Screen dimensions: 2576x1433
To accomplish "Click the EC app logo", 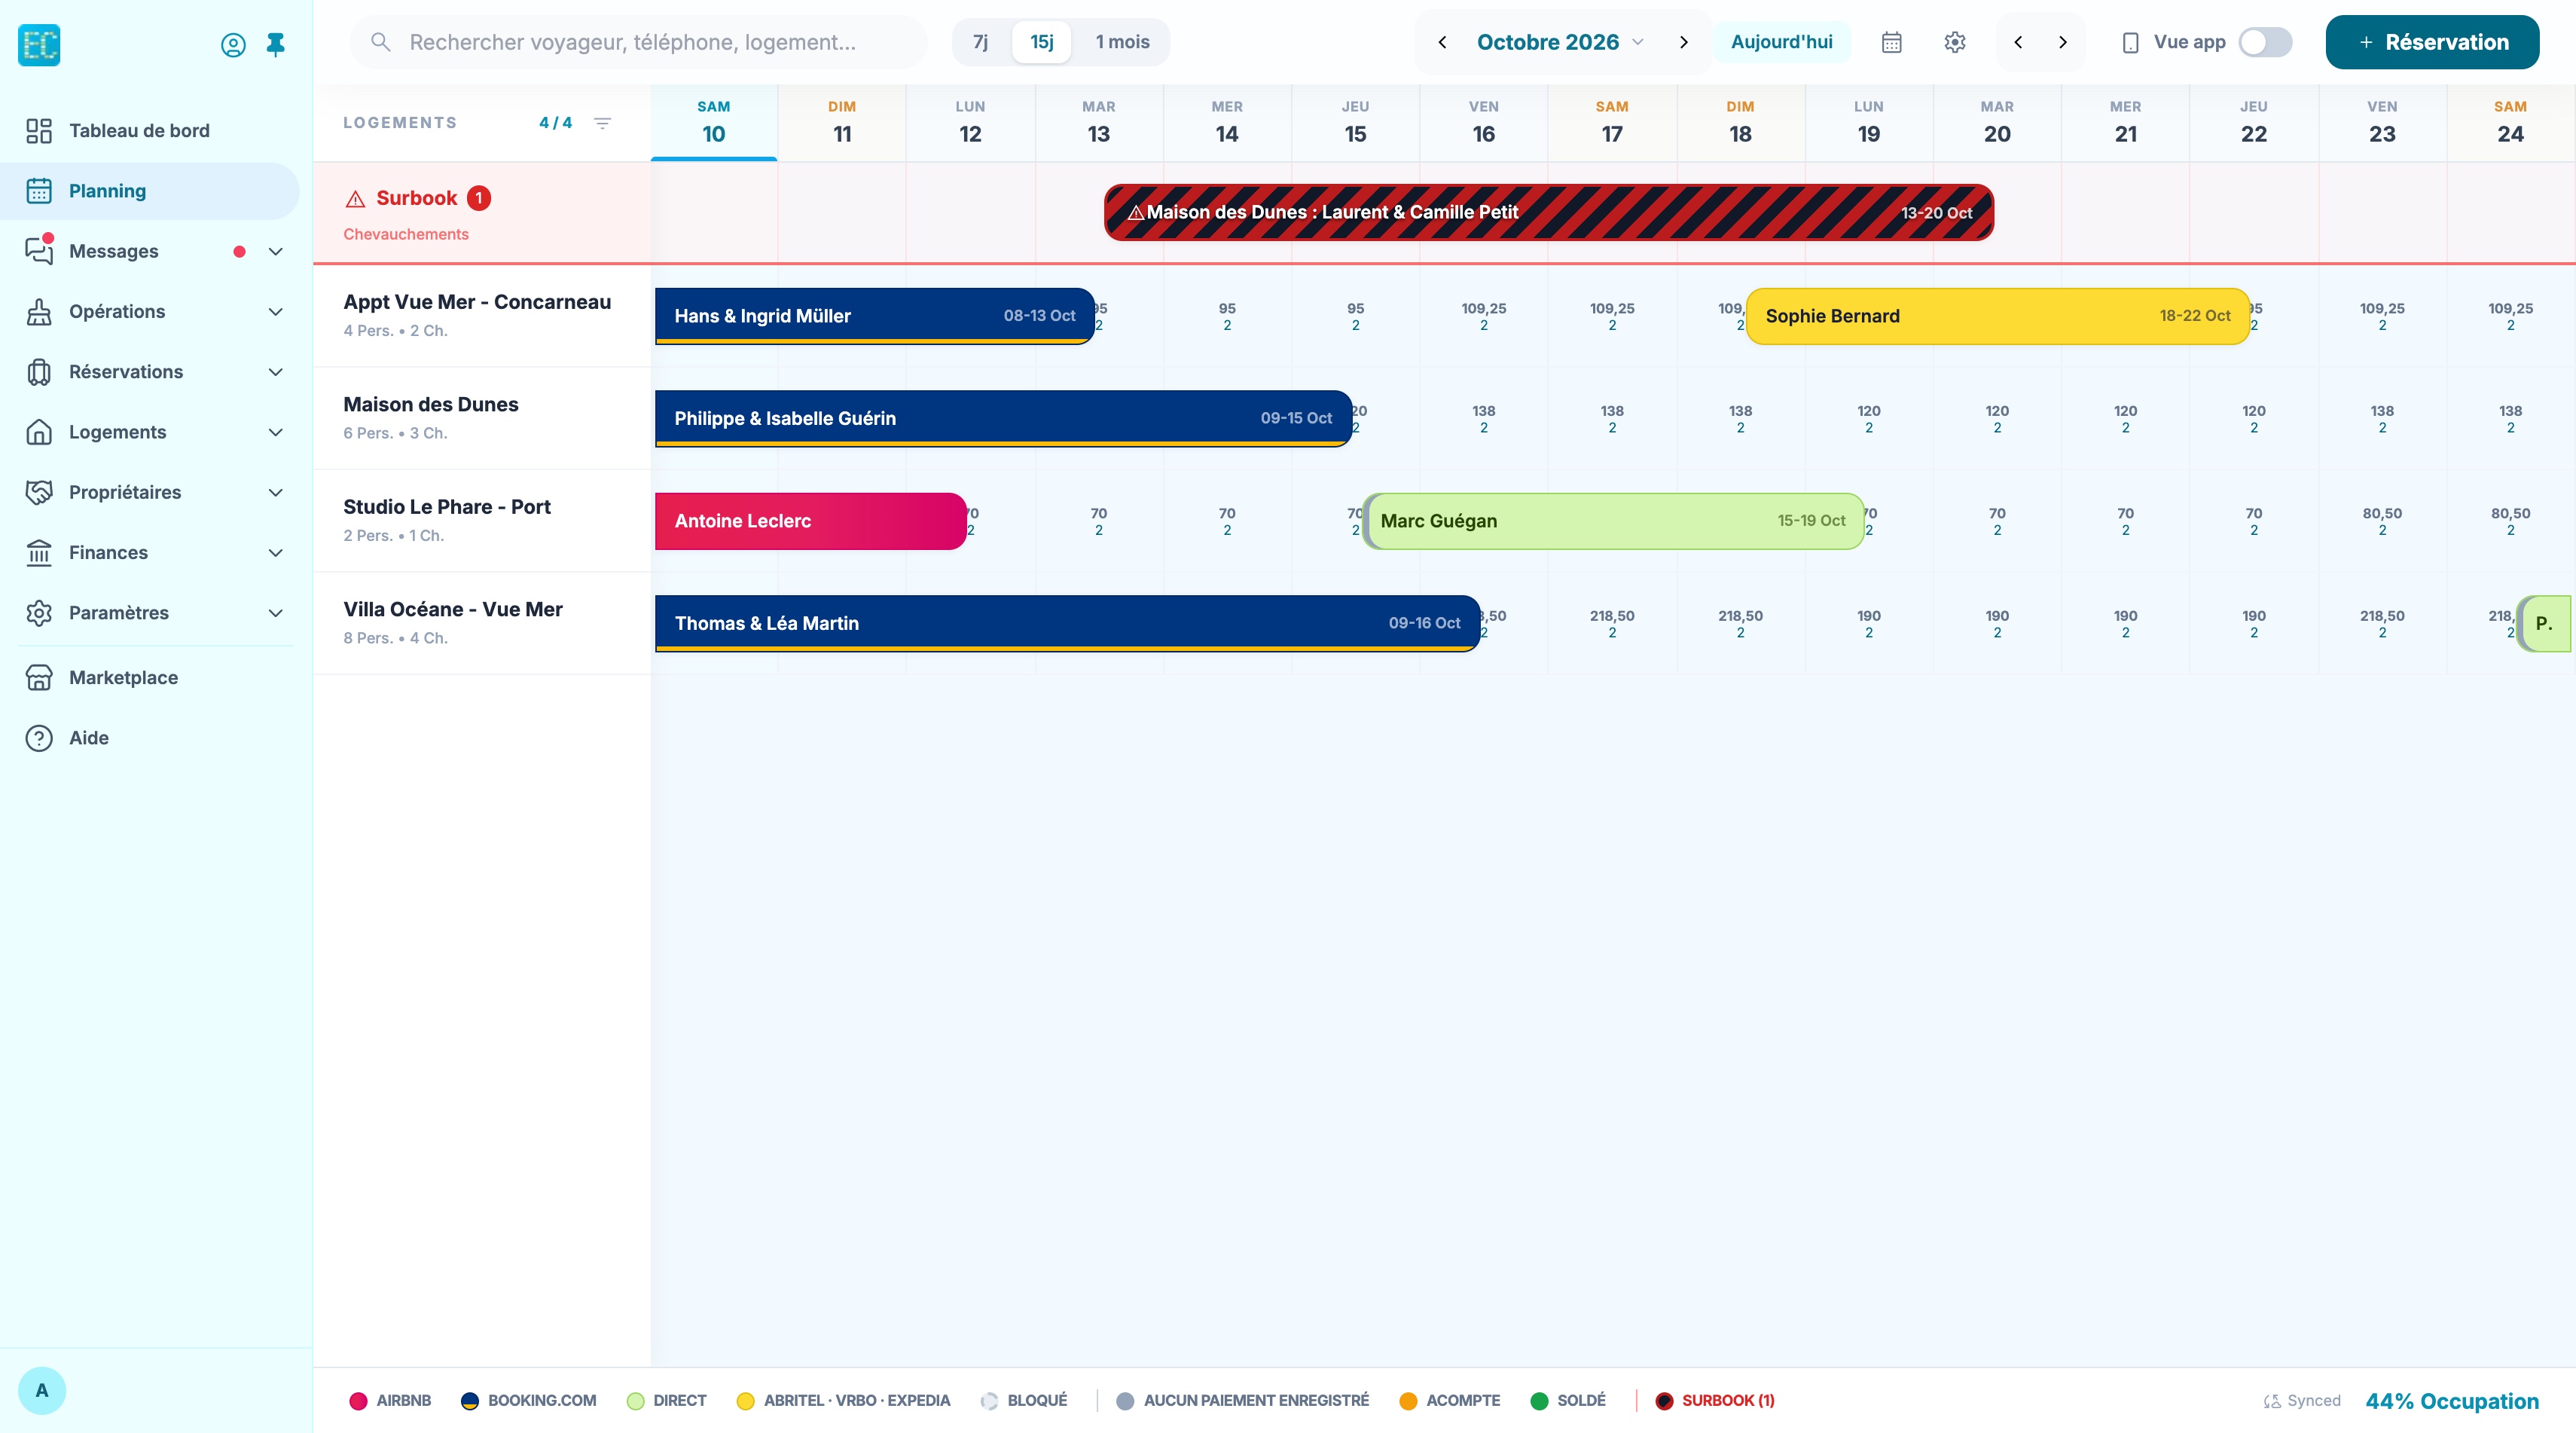I will pyautogui.click(x=39, y=45).
